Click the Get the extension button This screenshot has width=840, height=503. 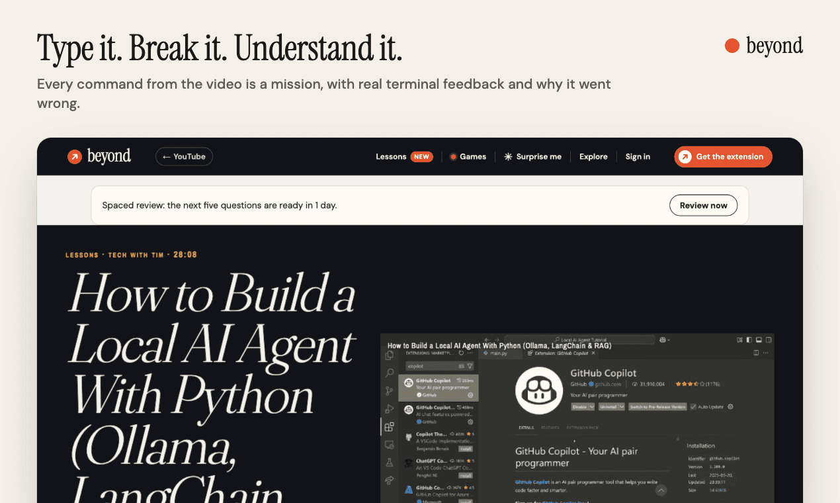tap(723, 157)
